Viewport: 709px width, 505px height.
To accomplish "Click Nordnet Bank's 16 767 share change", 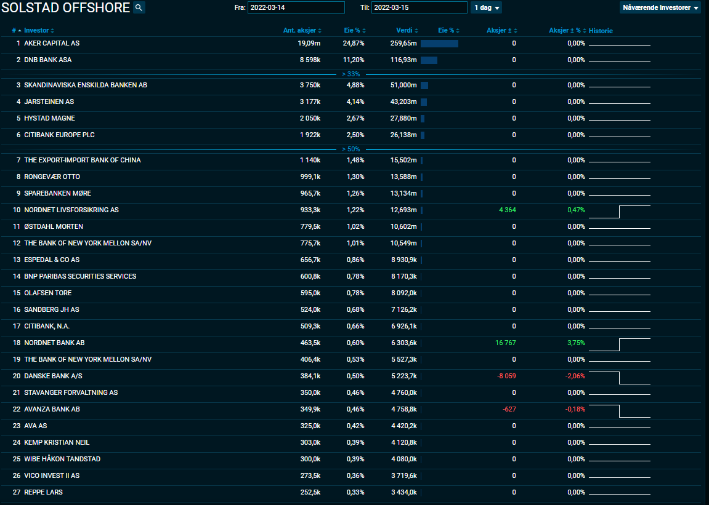I will tap(506, 343).
